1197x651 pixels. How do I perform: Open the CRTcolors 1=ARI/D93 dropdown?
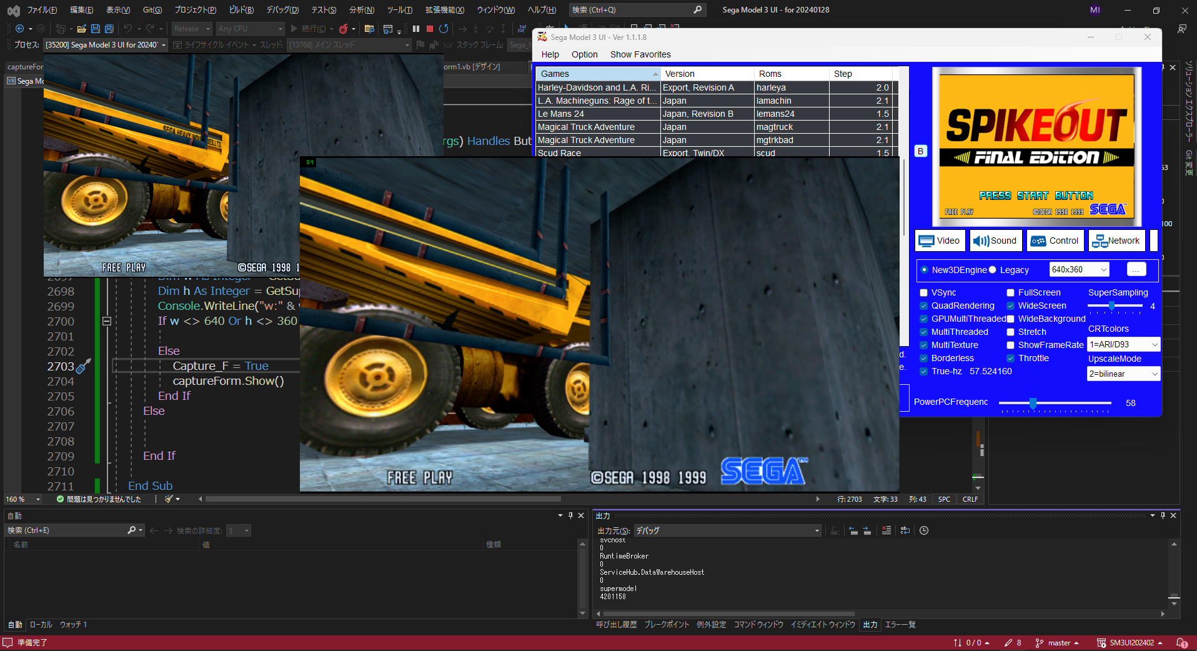[1123, 344]
